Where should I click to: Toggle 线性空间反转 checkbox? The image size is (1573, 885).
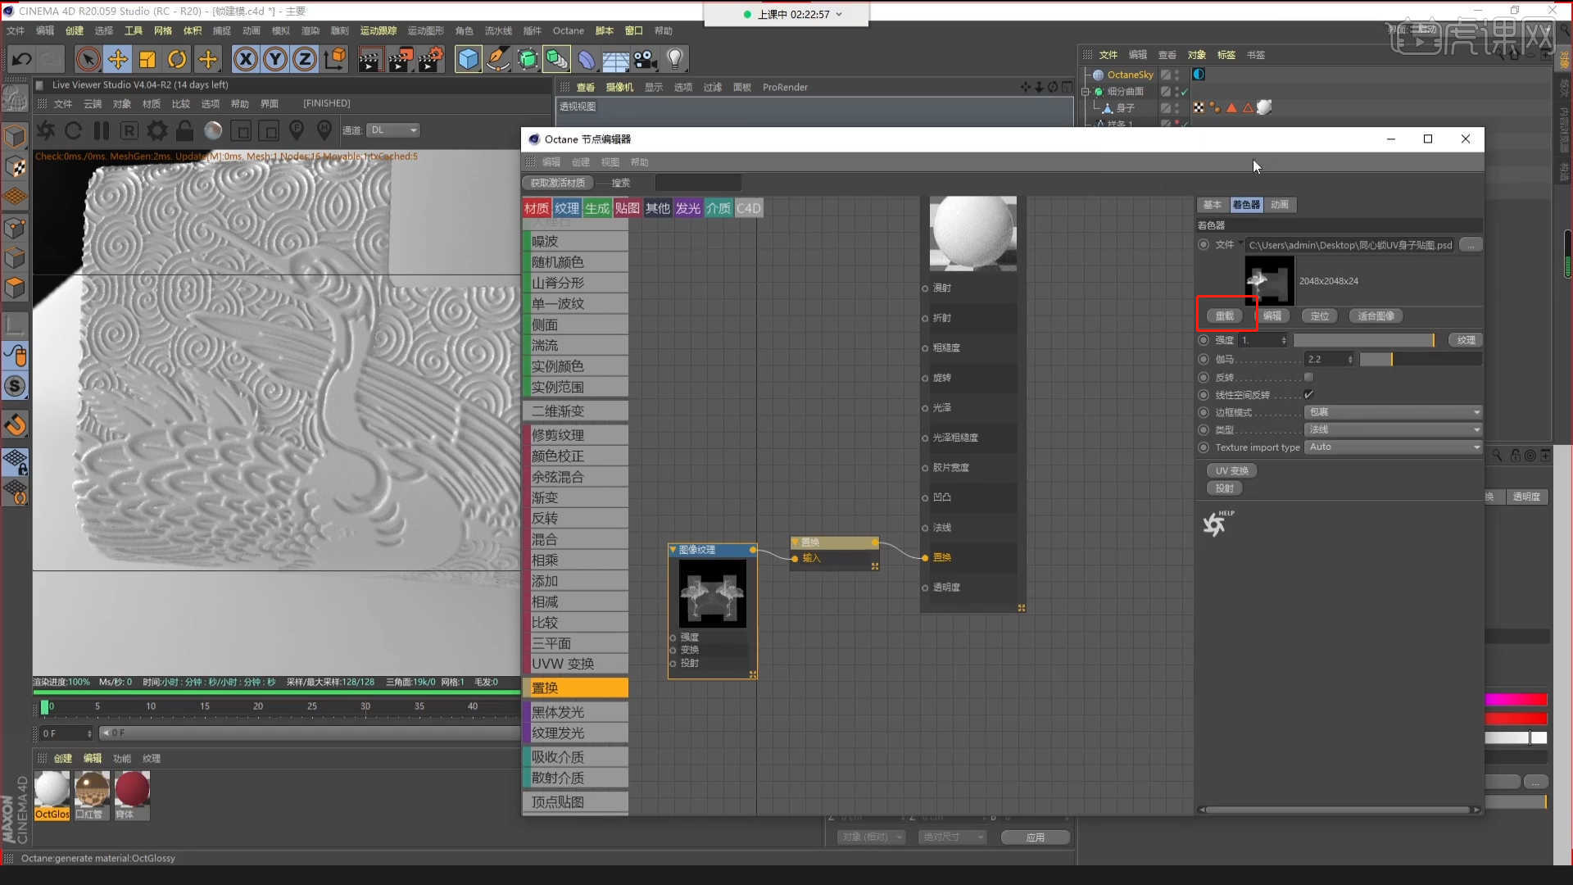pyautogui.click(x=1308, y=395)
